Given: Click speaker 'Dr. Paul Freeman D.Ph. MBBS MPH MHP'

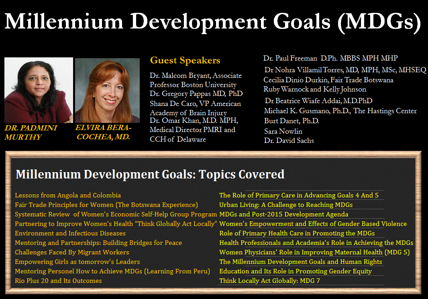Looking at the screenshot, I should click(330, 58).
